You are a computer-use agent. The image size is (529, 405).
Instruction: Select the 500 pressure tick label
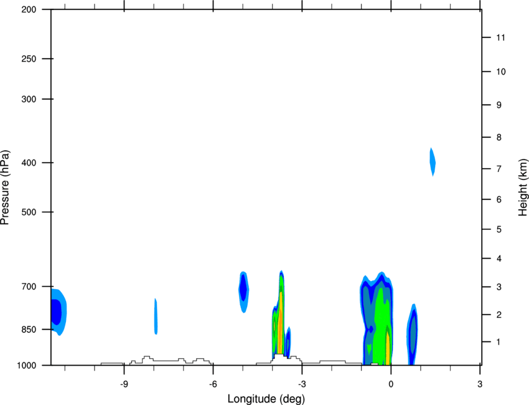(29, 212)
